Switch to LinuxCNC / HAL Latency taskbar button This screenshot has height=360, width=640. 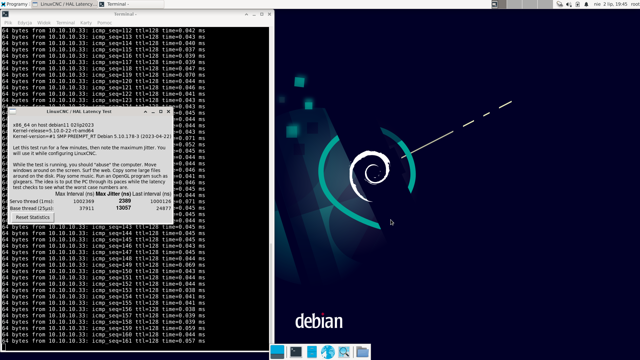64,4
